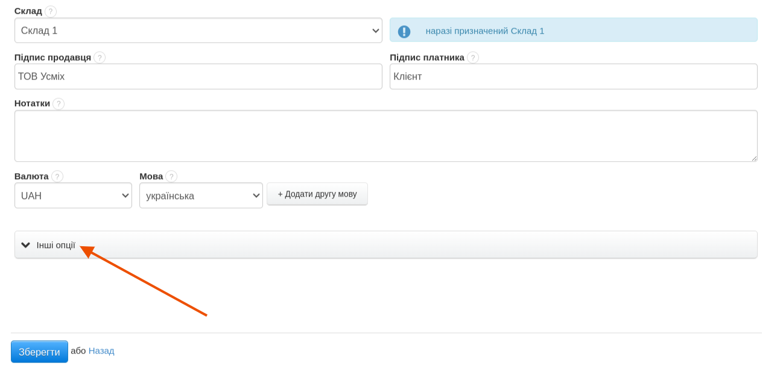Open the українська language dropdown
The height and width of the screenshot is (379, 783).
(x=201, y=196)
